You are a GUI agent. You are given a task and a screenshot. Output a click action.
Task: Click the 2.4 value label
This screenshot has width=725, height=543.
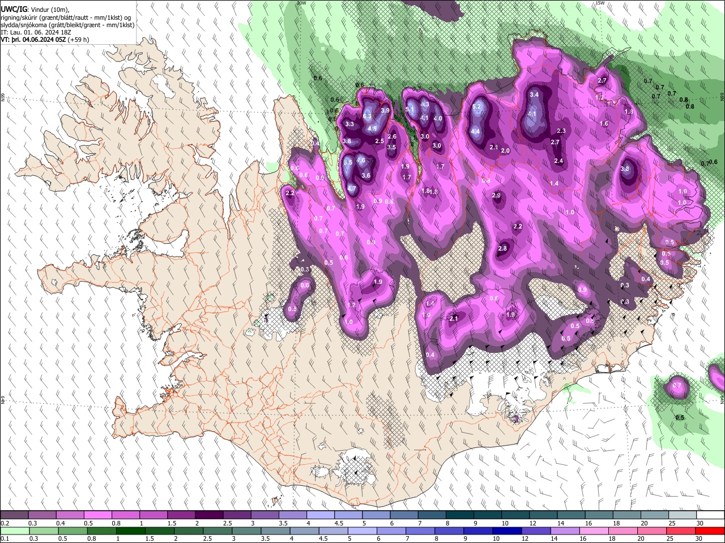tap(558, 161)
